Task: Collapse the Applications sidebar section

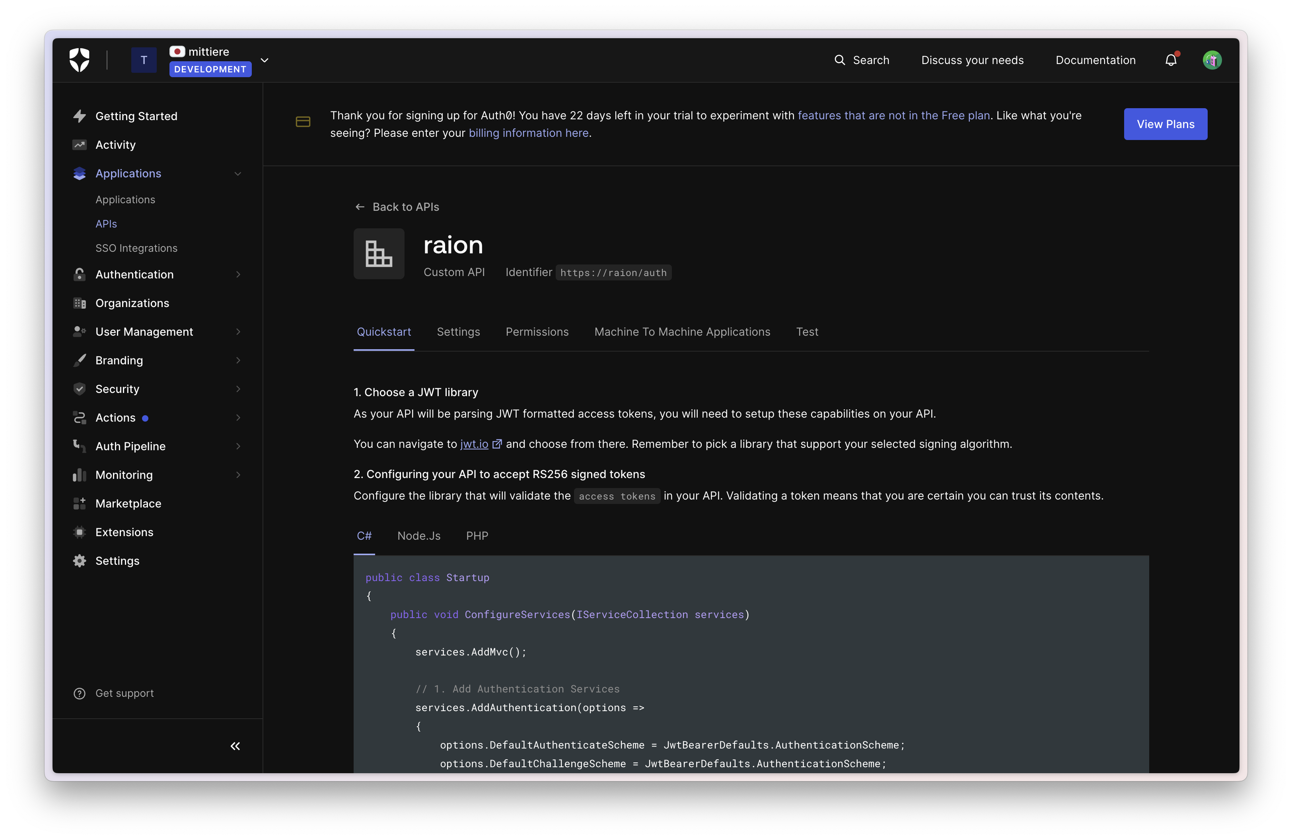Action: tap(238, 174)
